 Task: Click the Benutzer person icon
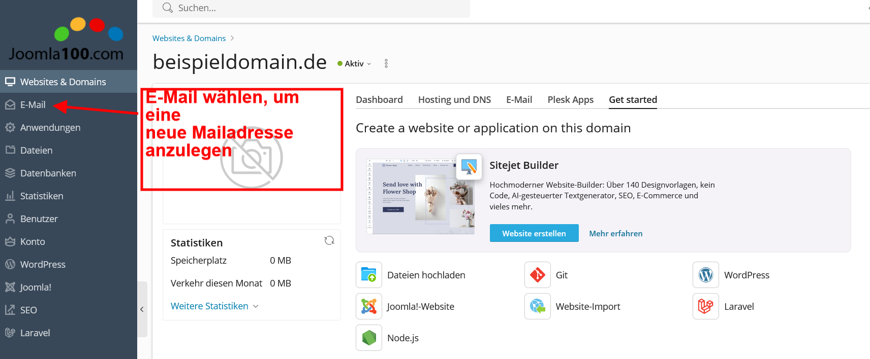click(10, 219)
